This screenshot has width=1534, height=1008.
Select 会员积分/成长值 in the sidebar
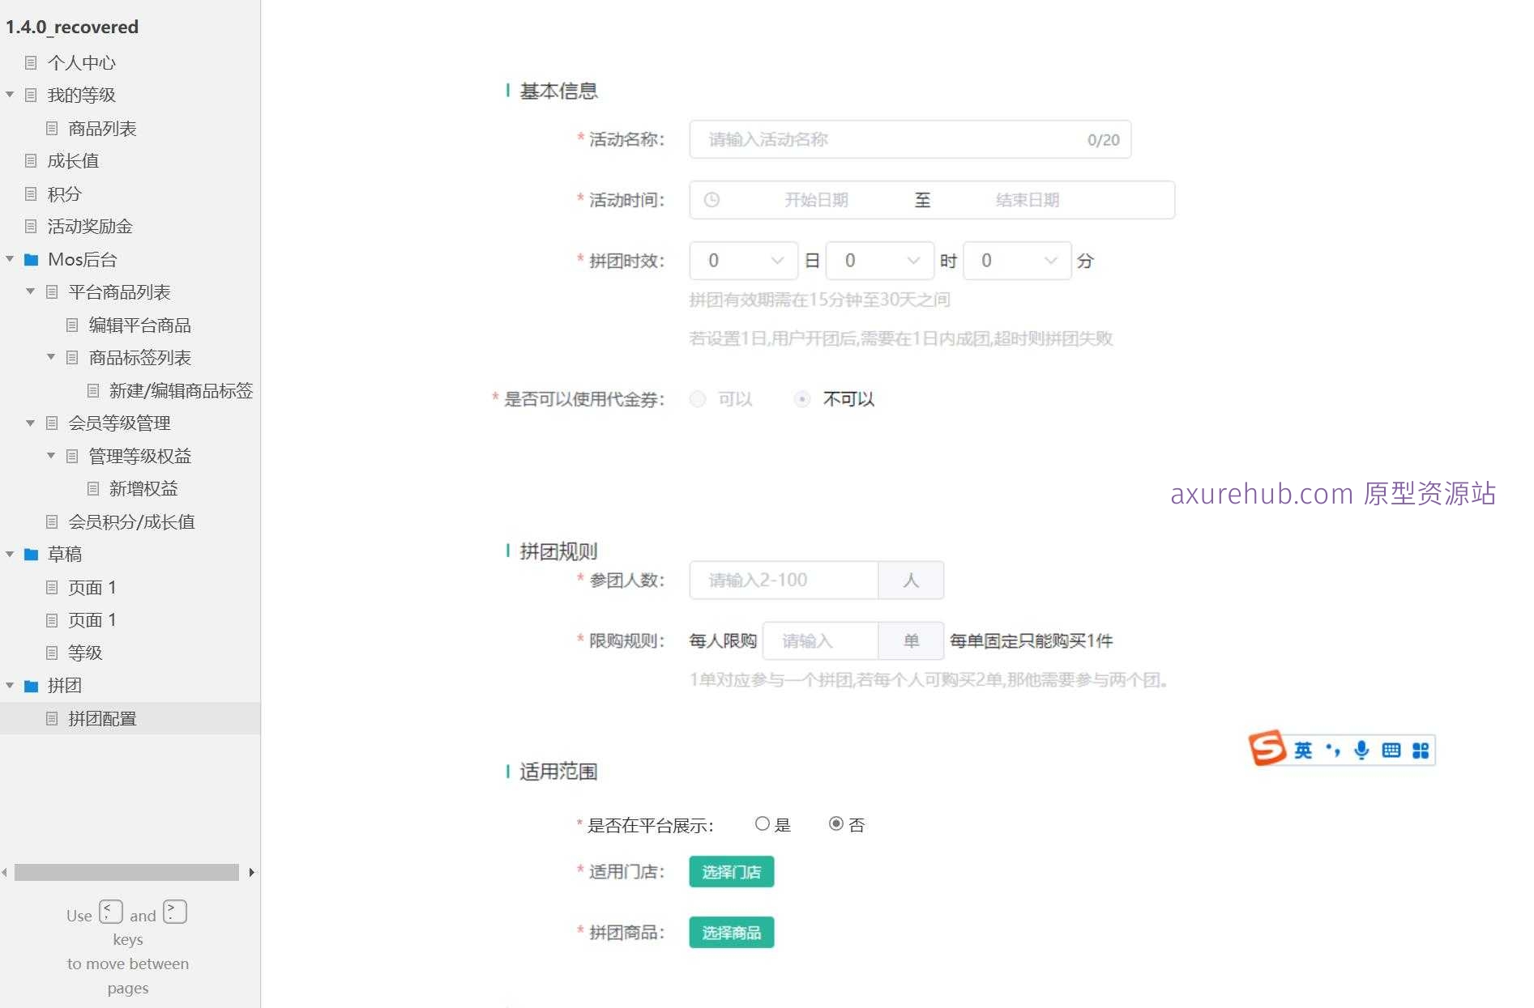(x=132, y=522)
